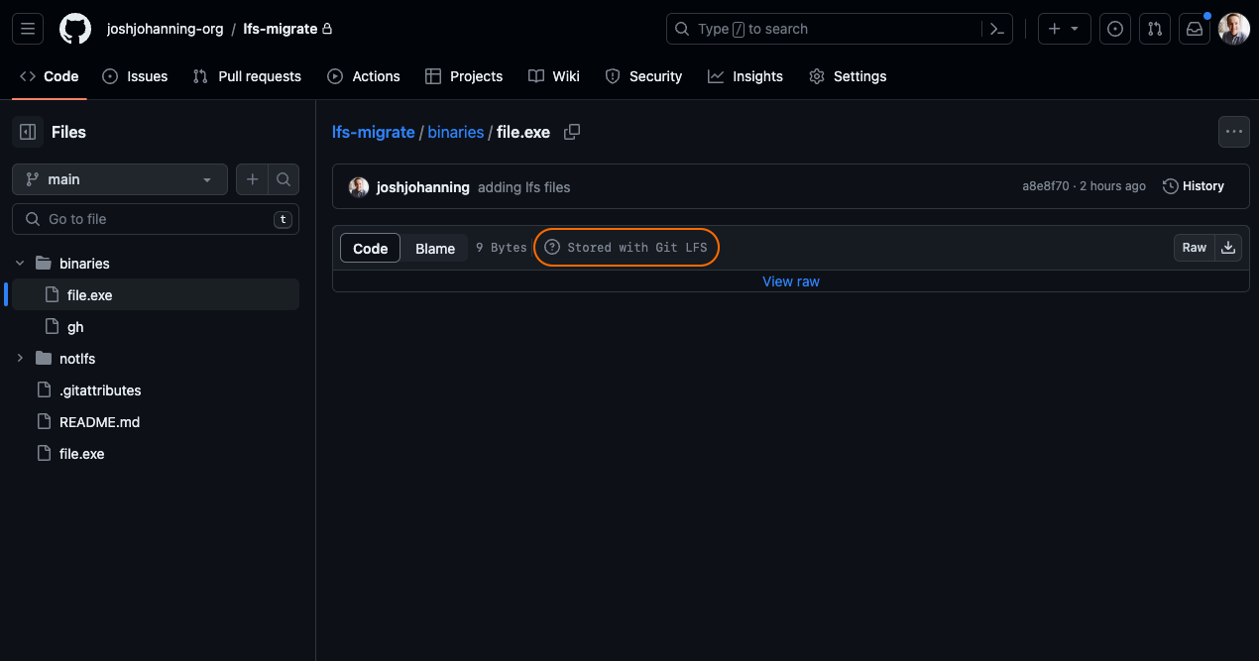
Task: Switch to Blame view
Action: (x=434, y=249)
